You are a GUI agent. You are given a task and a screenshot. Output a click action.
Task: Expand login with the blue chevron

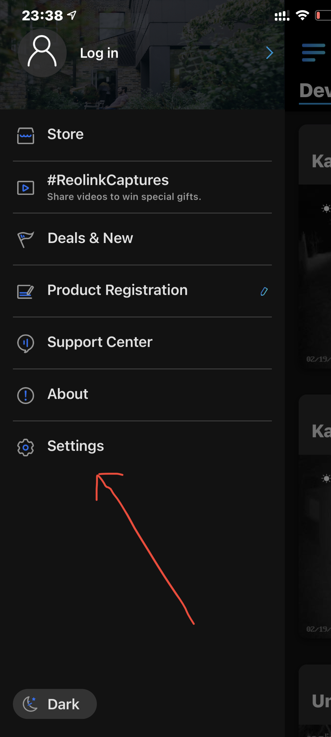pyautogui.click(x=269, y=53)
